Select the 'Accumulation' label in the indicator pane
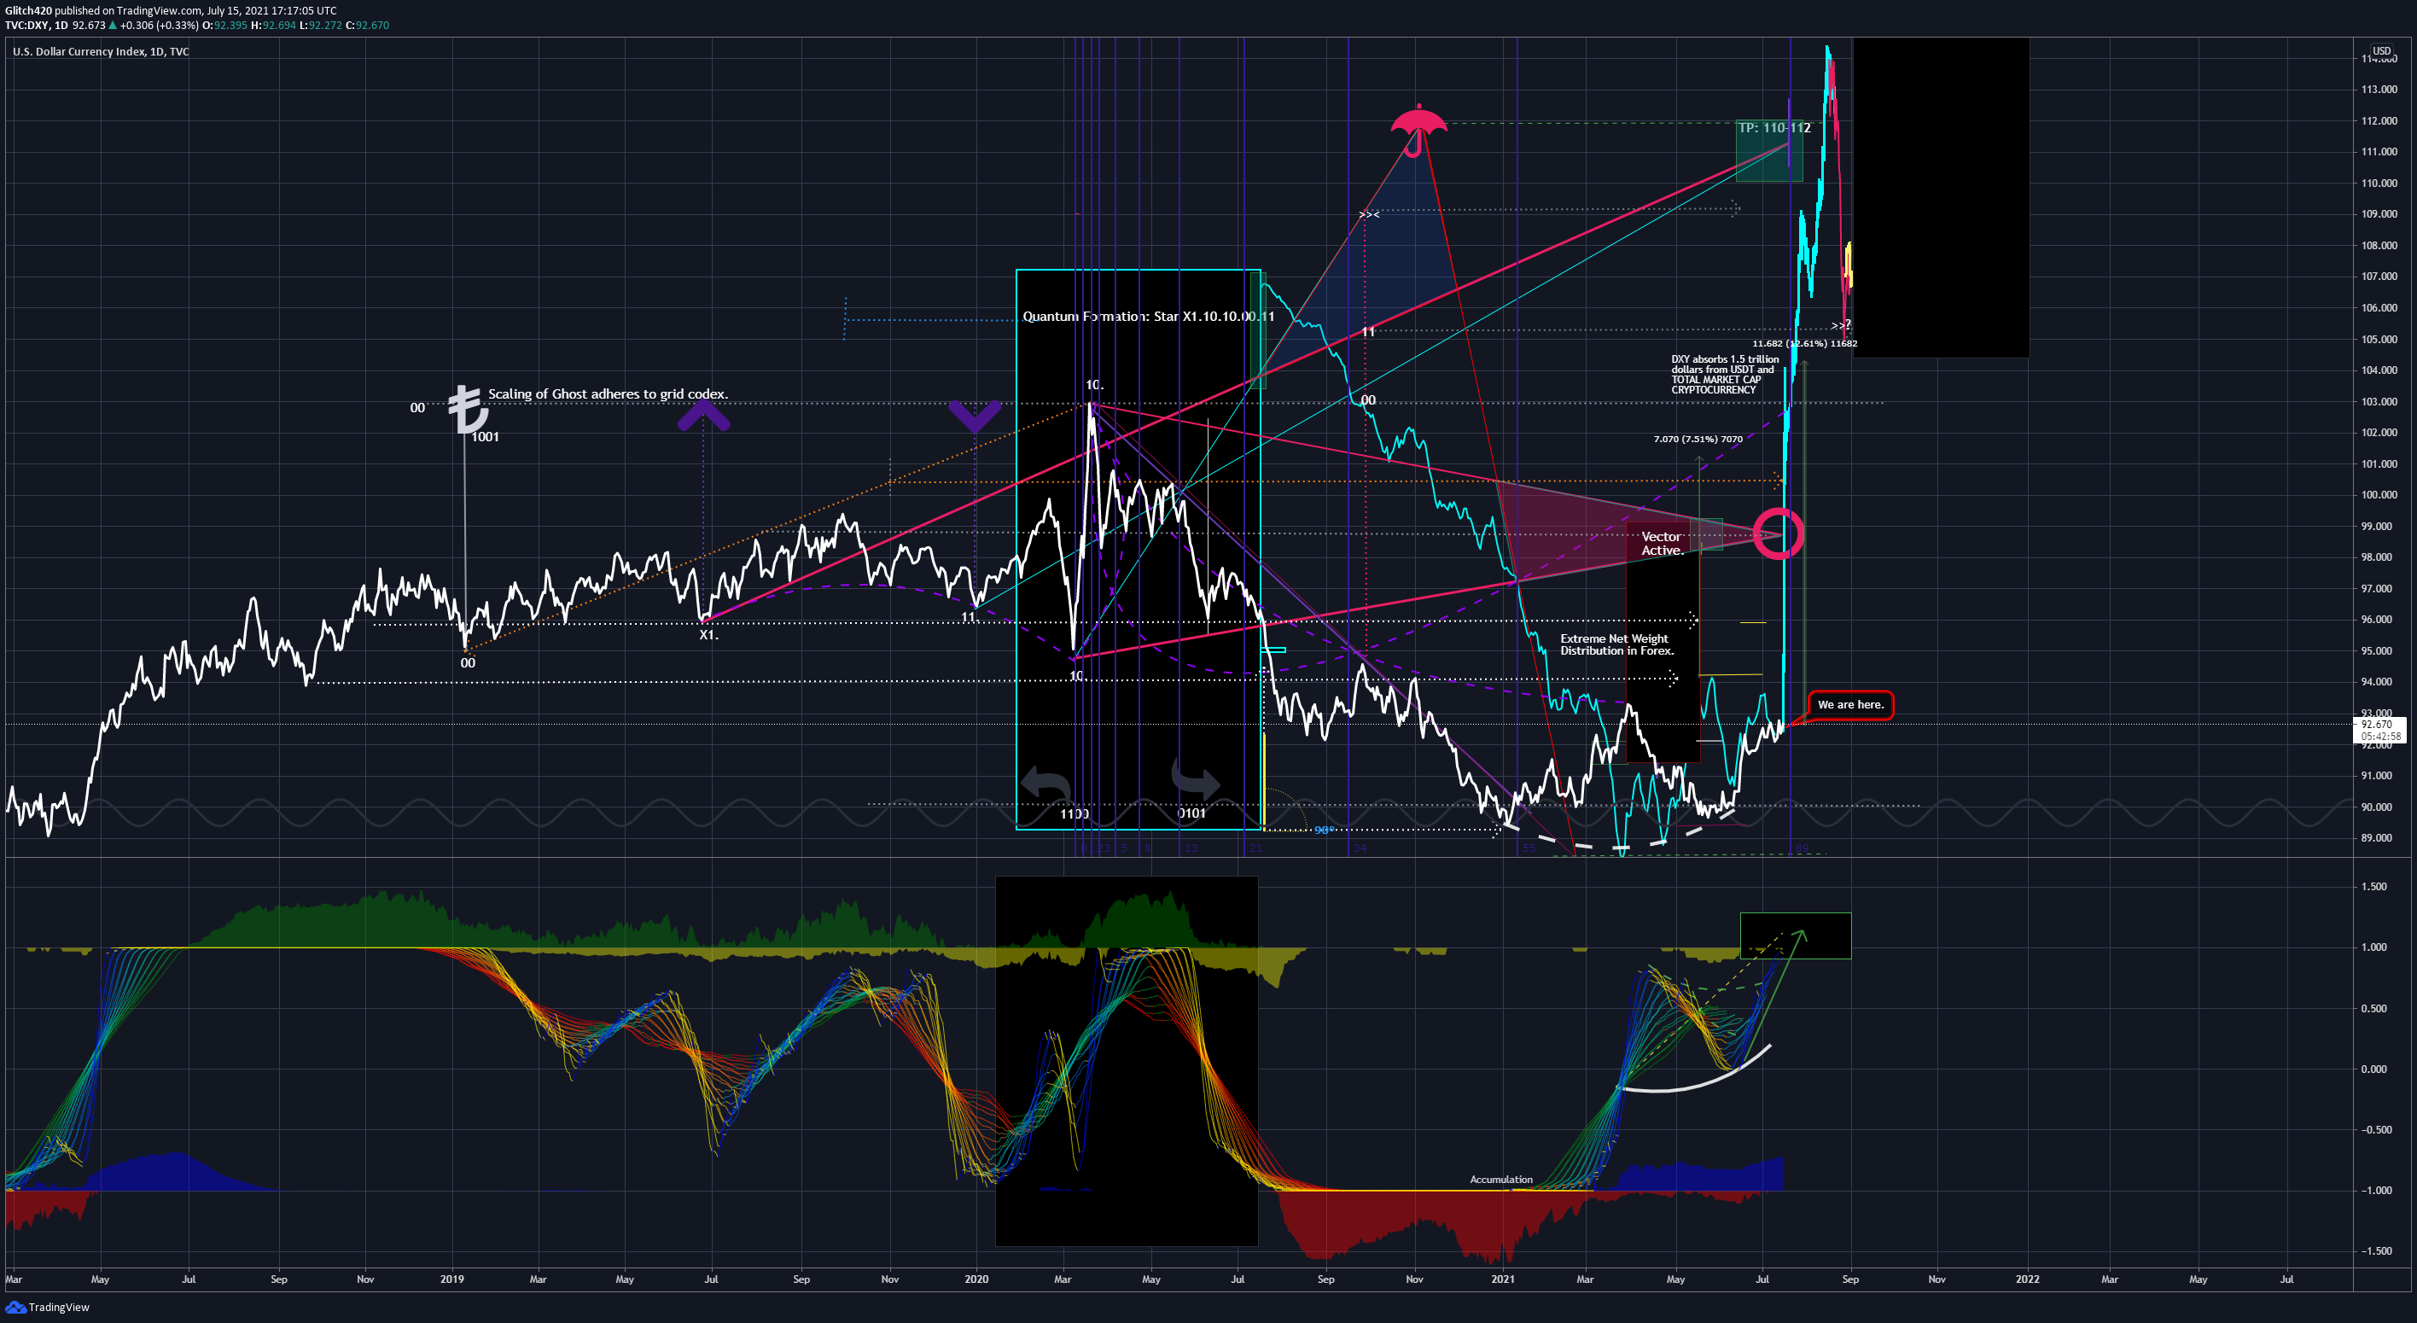2417x1323 pixels. pyautogui.click(x=1500, y=1180)
